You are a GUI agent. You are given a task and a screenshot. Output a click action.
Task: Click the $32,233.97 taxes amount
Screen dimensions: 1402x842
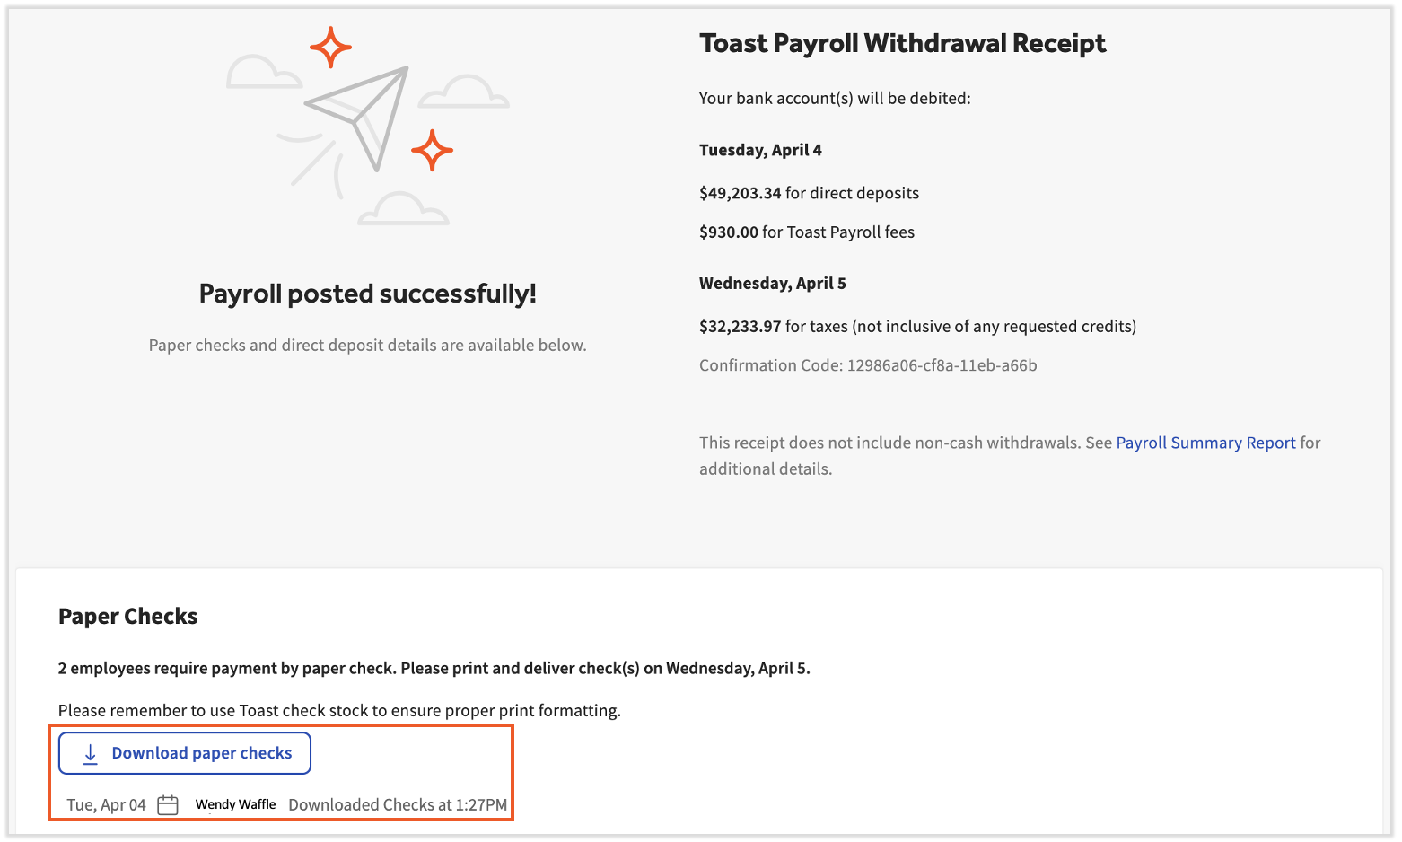coord(740,326)
